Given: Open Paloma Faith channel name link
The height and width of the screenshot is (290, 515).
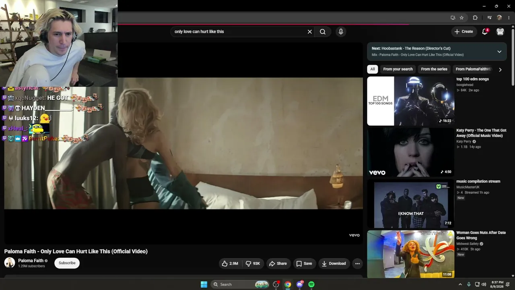Looking at the screenshot, I should pyautogui.click(x=31, y=261).
